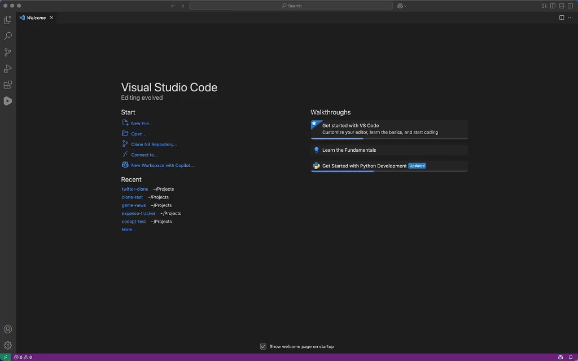Open the Manage gear icon
The width and height of the screenshot is (578, 361).
[8, 346]
